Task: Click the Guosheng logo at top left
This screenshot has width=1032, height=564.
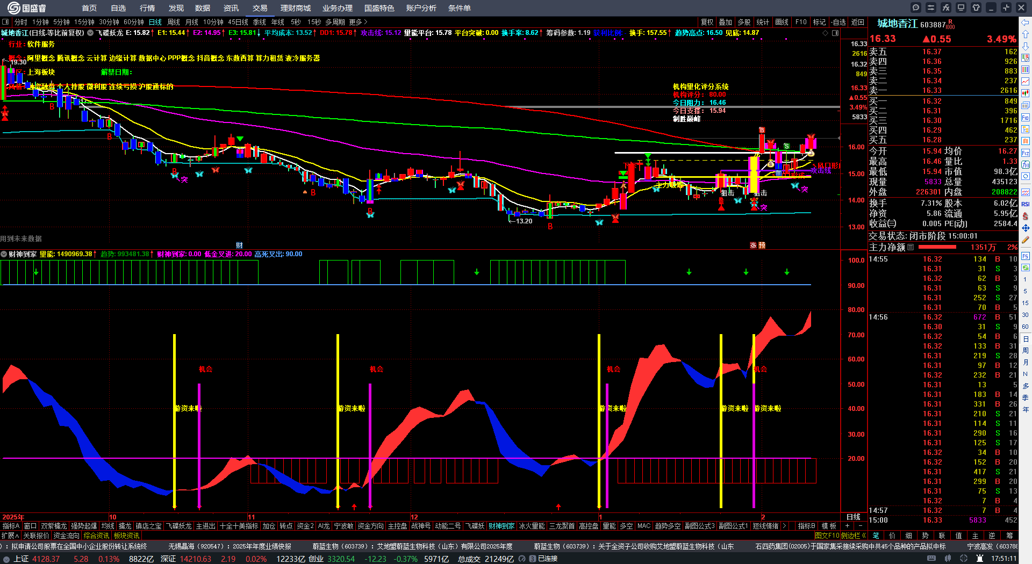Action: click(27, 8)
